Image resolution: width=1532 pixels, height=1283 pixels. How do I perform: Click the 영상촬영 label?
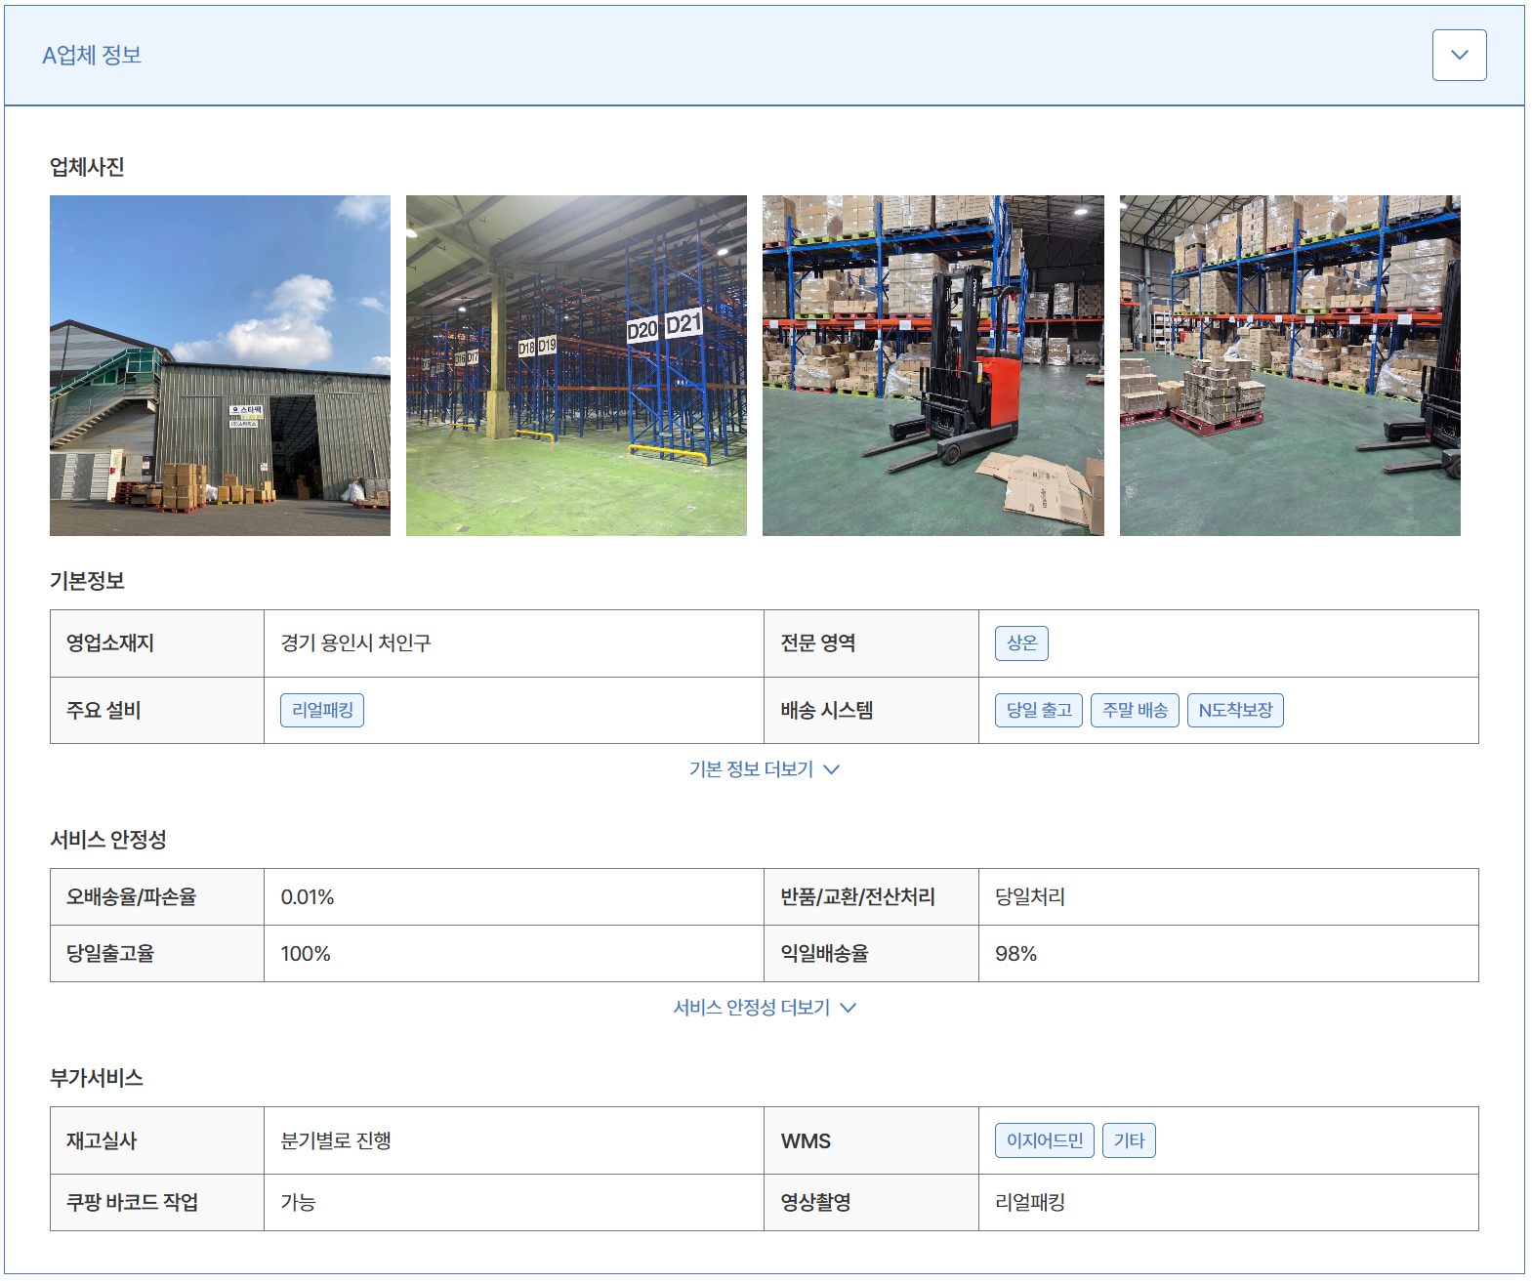coord(815,1203)
